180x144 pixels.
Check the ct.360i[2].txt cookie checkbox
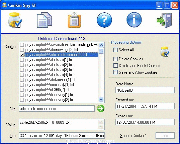click(22, 90)
